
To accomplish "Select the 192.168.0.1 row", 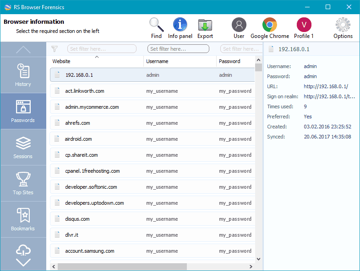I will 153,75.
